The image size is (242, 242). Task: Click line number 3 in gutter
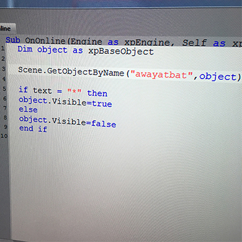pos(4,69)
